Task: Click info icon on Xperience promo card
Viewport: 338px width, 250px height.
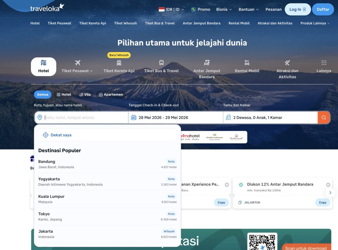Action: tap(227, 184)
